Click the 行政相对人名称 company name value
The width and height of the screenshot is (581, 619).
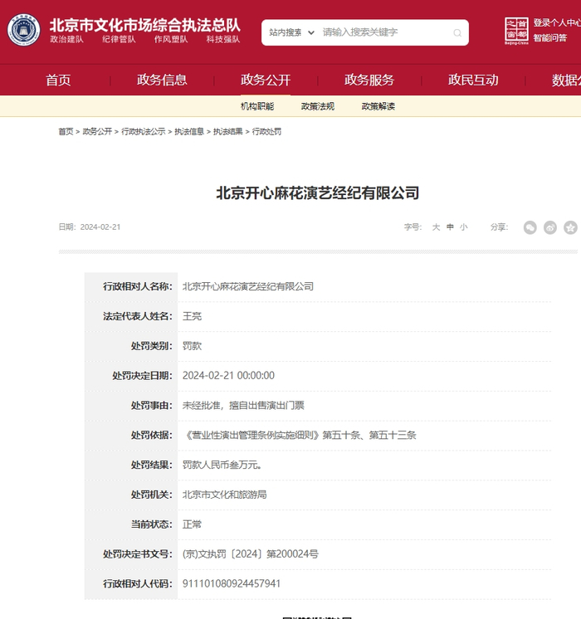click(x=248, y=286)
